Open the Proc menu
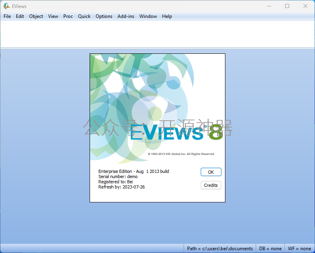Viewport: 315px width, 253px height. click(68, 16)
